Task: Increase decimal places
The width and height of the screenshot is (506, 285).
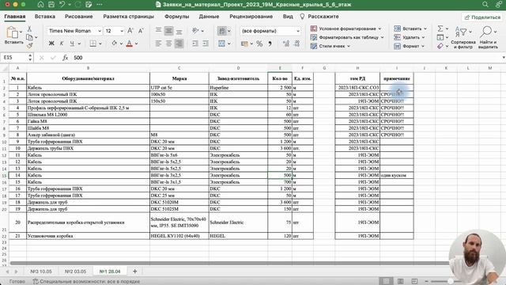Action: [286, 44]
